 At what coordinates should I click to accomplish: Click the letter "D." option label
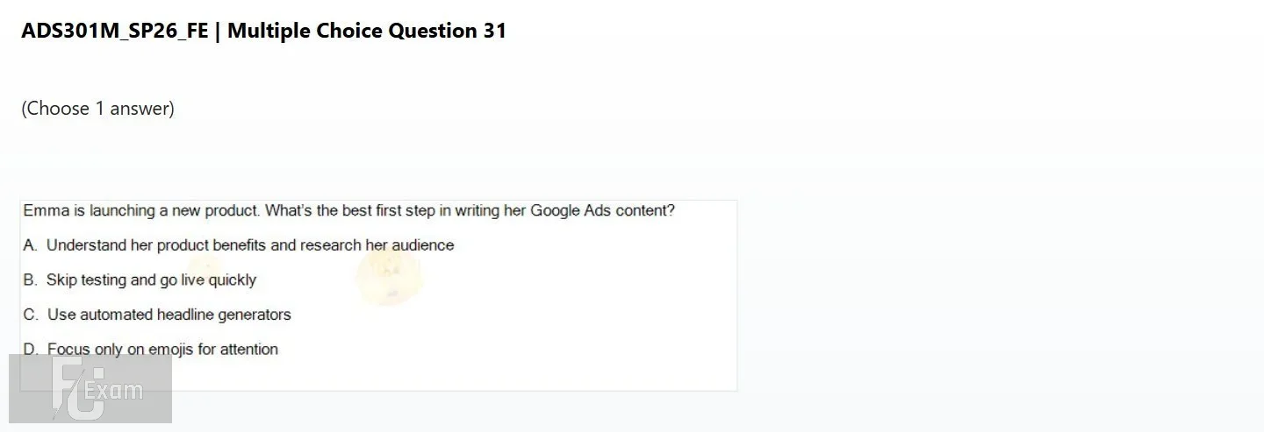(x=31, y=350)
